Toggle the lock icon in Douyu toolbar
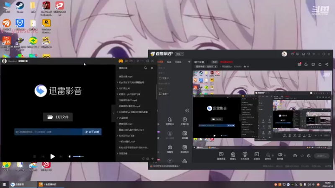Viewport: 335px width, 188px height. coord(306,64)
